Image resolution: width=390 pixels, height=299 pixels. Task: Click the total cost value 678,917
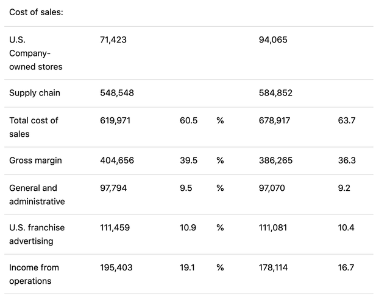[x=274, y=120]
